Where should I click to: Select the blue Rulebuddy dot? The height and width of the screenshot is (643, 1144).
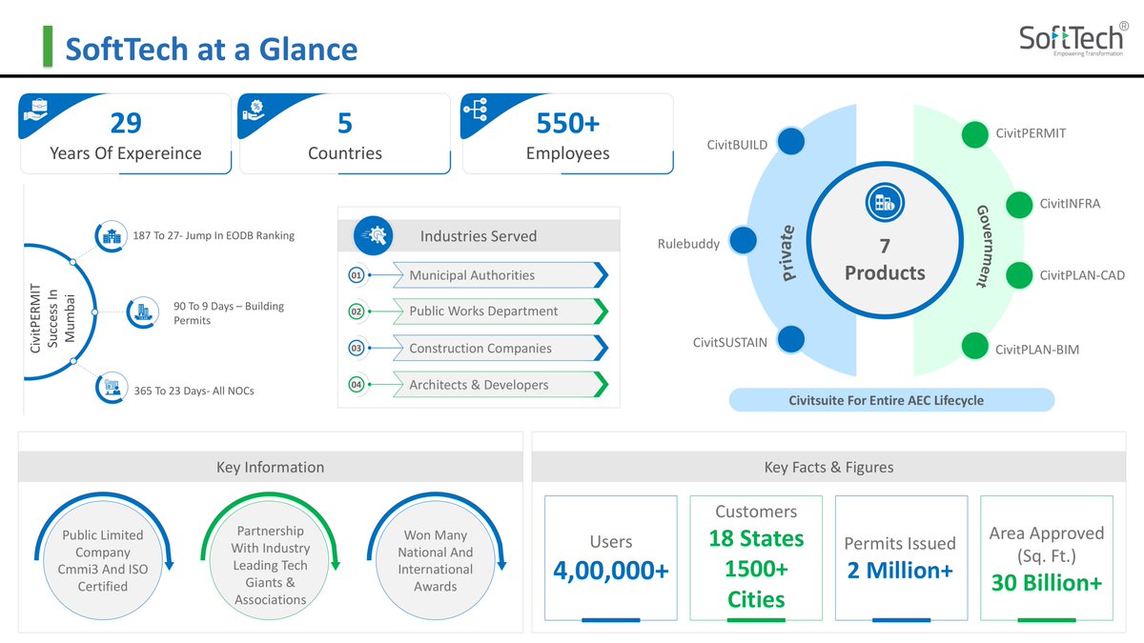tap(743, 241)
